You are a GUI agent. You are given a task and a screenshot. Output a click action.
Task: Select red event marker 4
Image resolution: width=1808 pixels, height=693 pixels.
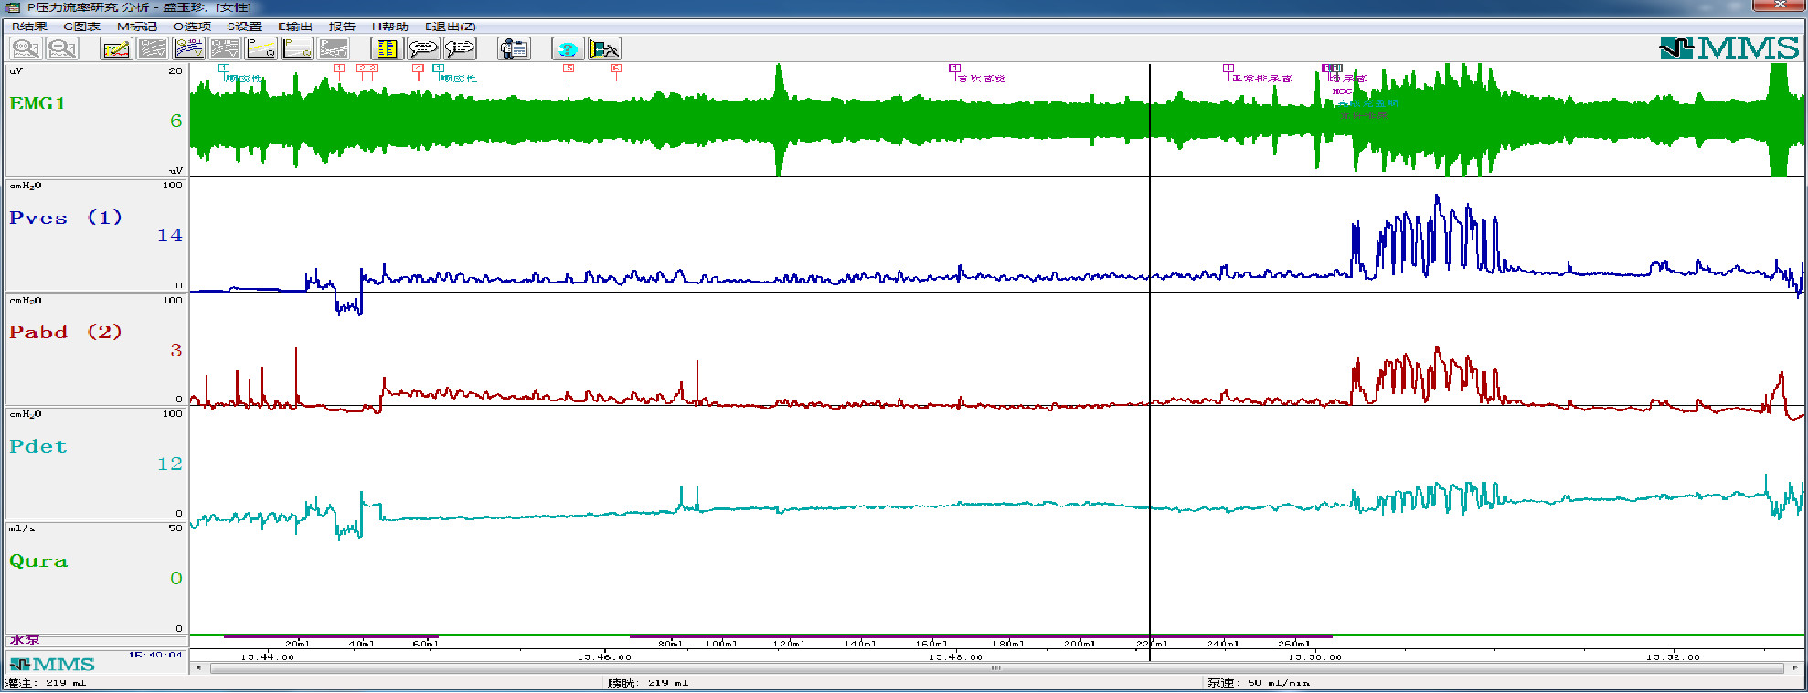pyautogui.click(x=418, y=69)
